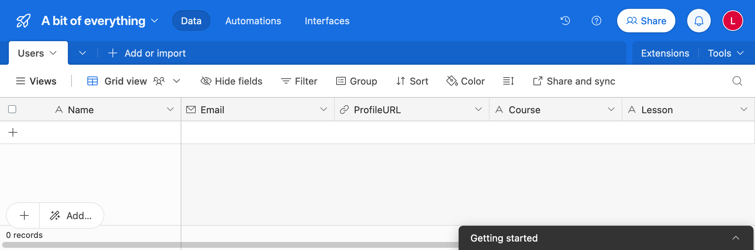Click the row height icon
The height and width of the screenshot is (250, 755).
tap(508, 81)
